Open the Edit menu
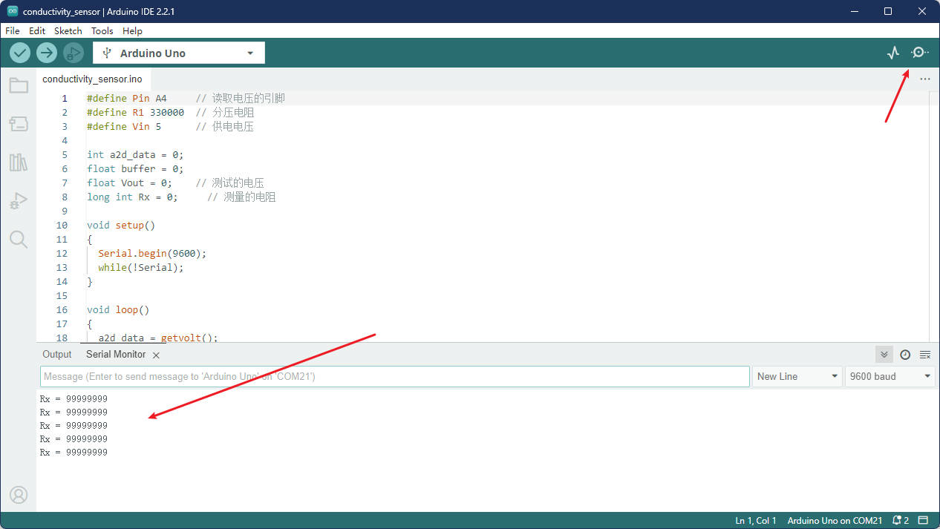Viewport: 940px width, 529px height. (37, 30)
